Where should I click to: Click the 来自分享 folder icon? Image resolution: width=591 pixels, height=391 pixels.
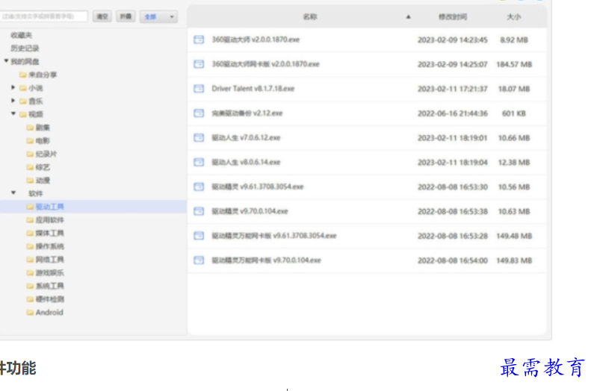23,75
